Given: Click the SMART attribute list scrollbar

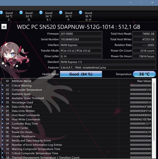Looking at the screenshot, I should tap(154, 112).
